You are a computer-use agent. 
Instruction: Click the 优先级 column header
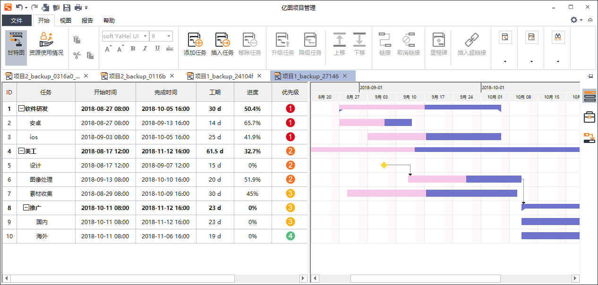click(x=290, y=92)
